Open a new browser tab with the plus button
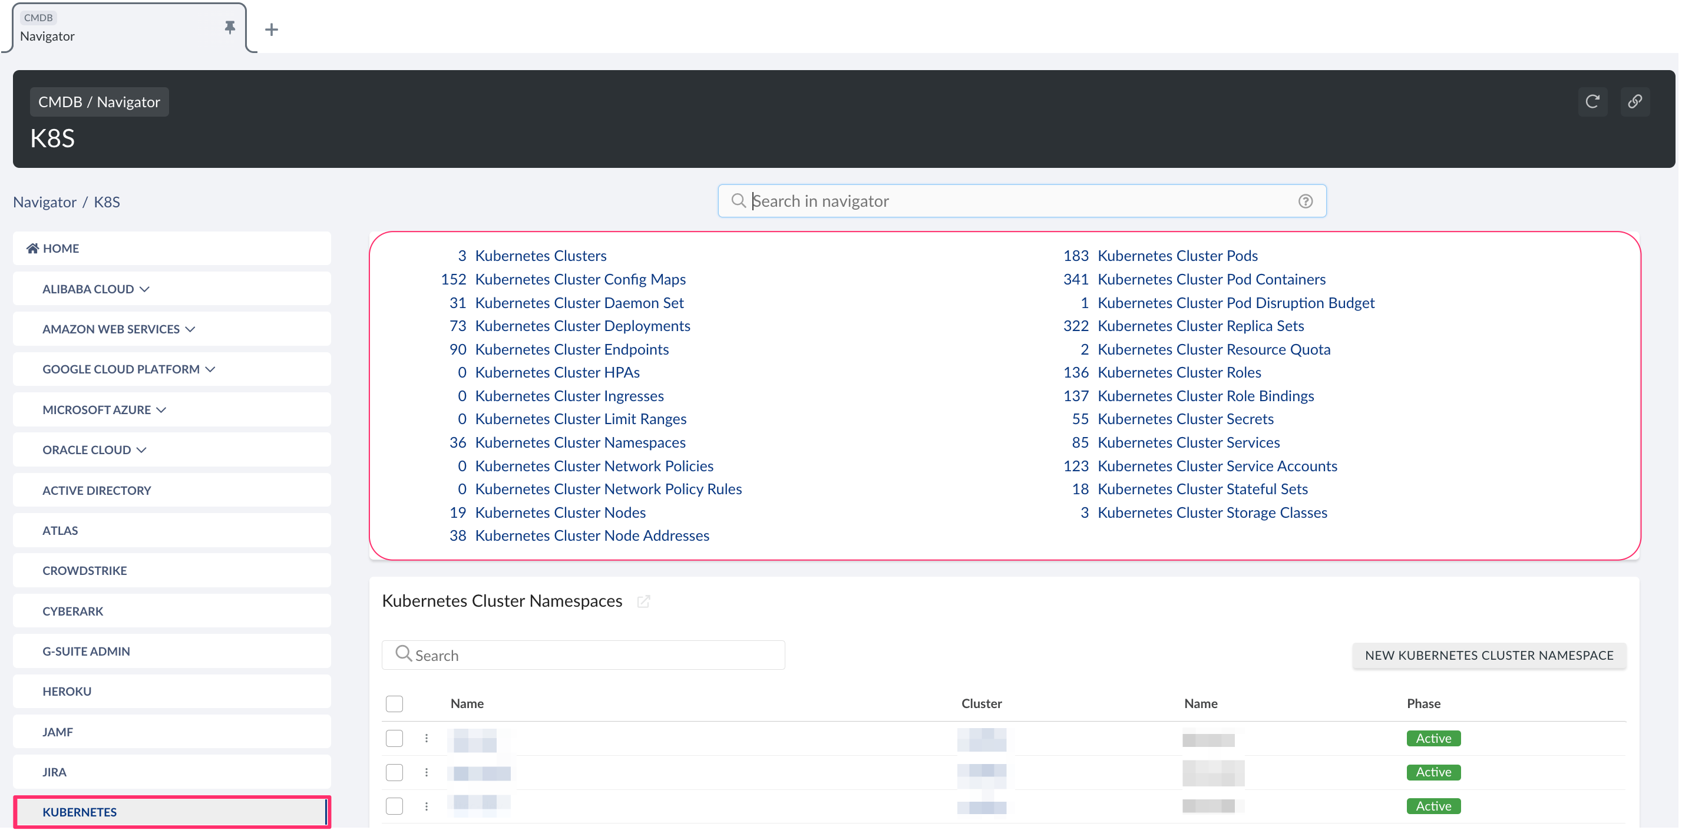1682x830 pixels. pos(271,29)
